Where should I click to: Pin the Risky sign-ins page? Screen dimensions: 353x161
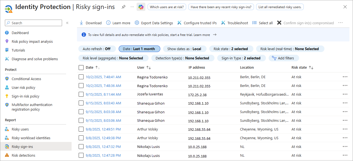click(x=124, y=7)
